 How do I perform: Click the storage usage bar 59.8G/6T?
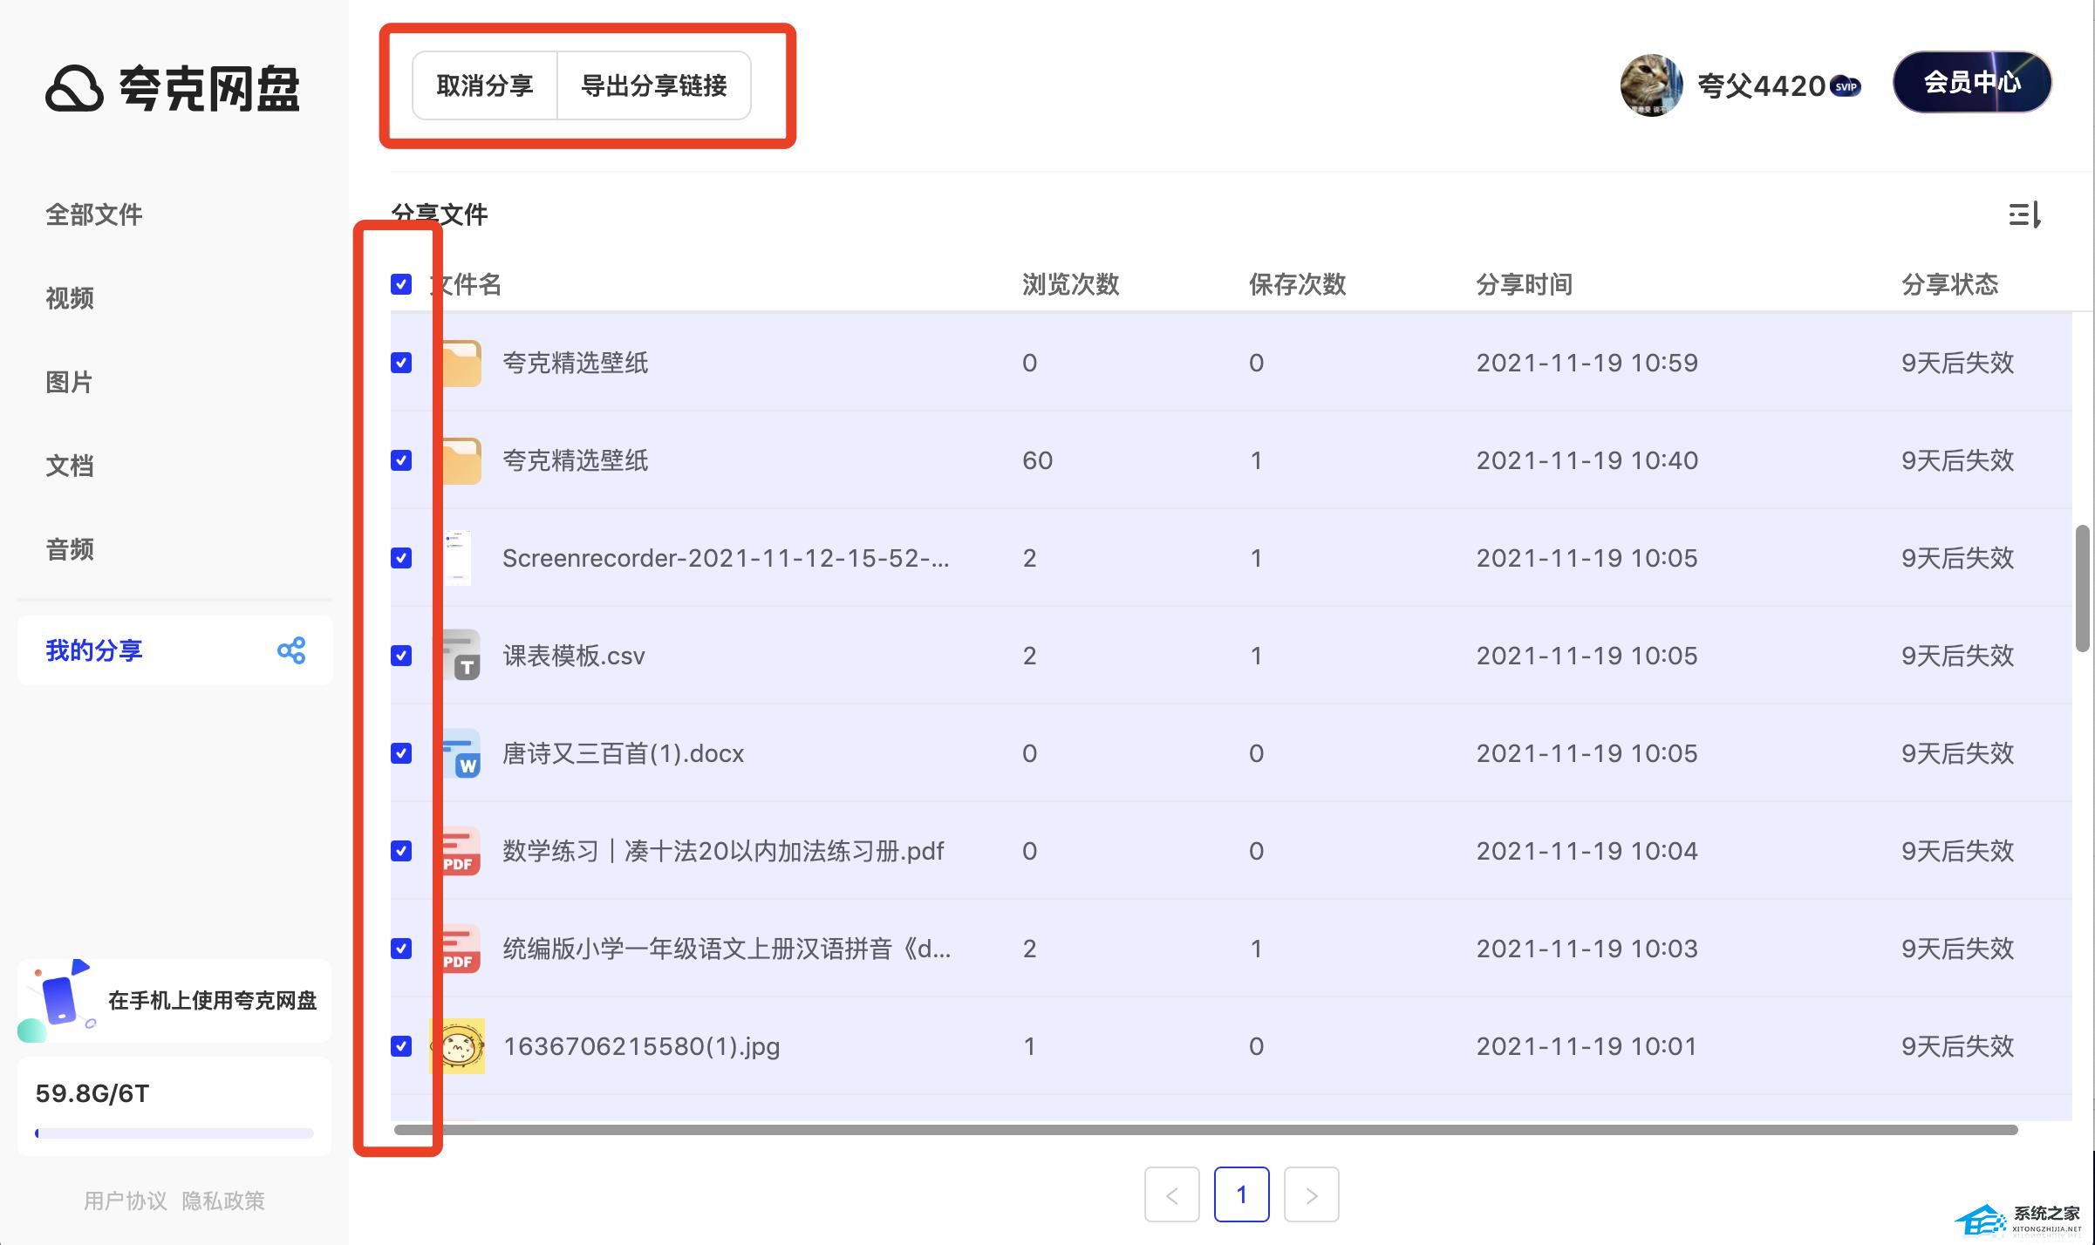[x=174, y=1133]
